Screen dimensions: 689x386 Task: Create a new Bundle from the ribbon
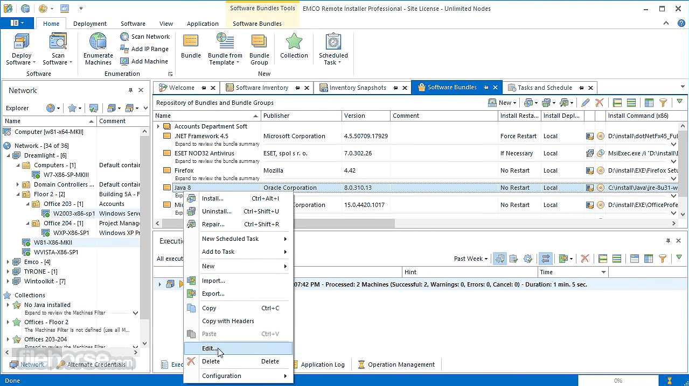(x=191, y=46)
